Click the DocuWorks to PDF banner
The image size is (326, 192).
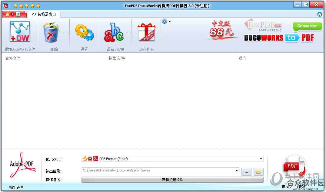(x=279, y=38)
